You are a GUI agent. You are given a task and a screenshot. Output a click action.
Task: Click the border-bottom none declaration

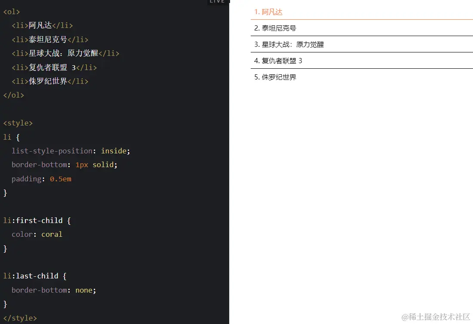54,290
